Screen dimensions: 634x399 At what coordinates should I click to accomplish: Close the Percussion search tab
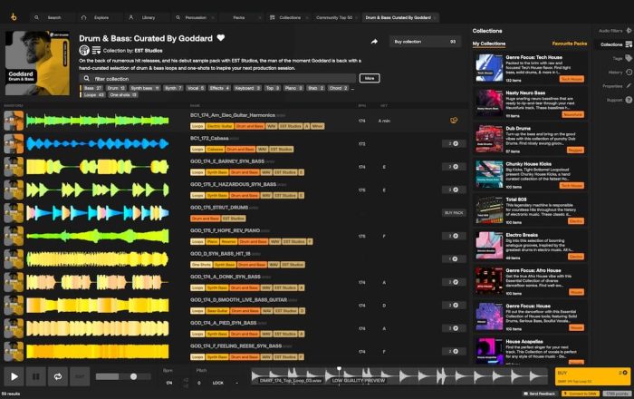pyautogui.click(x=213, y=17)
